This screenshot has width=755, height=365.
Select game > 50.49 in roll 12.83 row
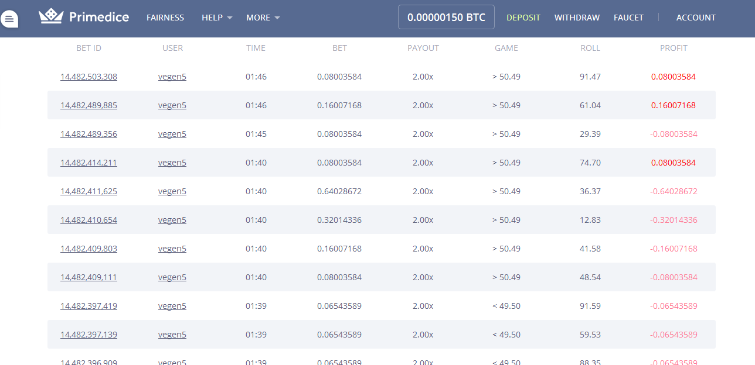pyautogui.click(x=506, y=220)
